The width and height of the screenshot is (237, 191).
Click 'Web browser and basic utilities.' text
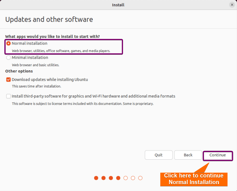click(36, 65)
